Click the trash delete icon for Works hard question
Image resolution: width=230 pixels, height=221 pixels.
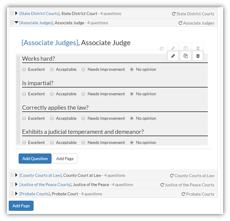click(x=198, y=56)
